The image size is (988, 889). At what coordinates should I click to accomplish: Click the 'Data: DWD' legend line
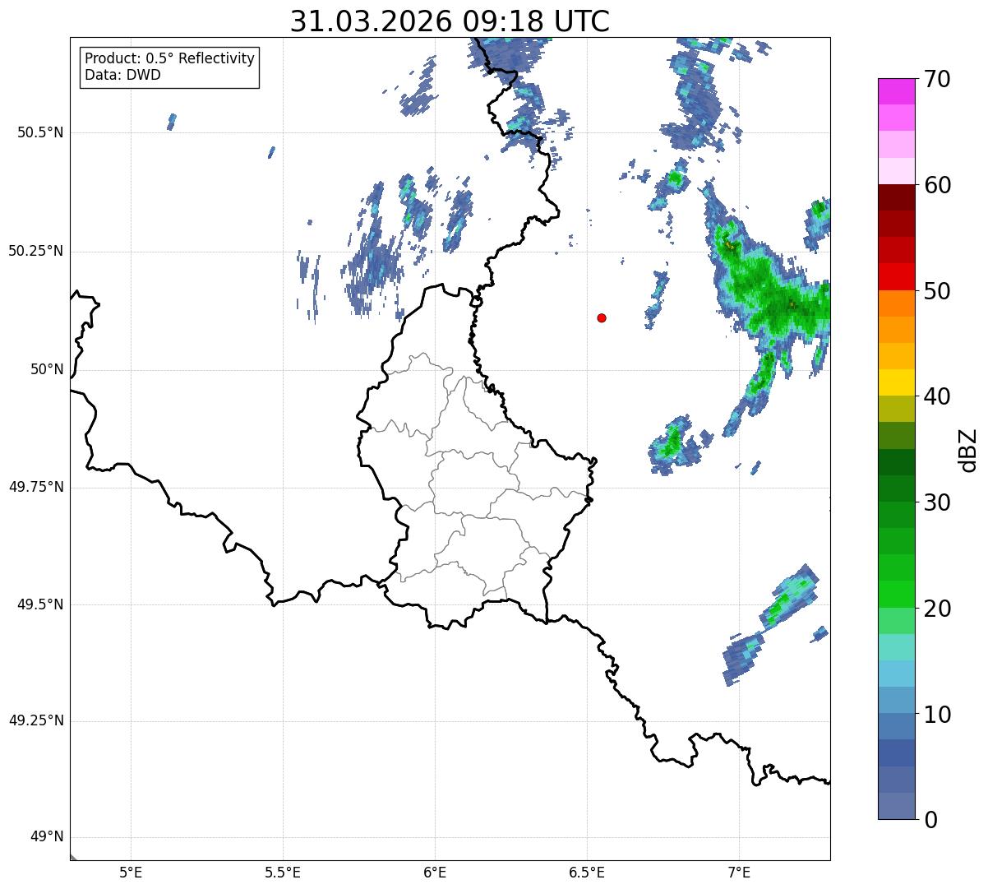pos(122,75)
